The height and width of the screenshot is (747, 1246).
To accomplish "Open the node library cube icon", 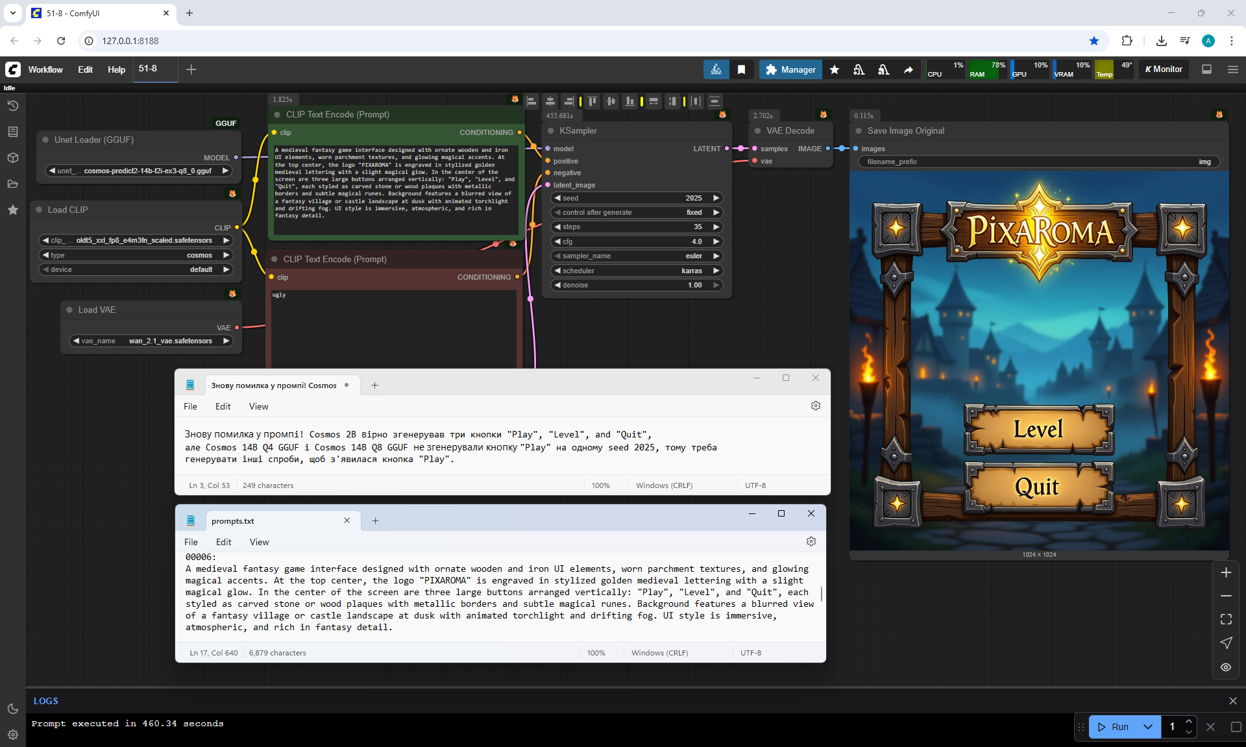I will coord(13,158).
